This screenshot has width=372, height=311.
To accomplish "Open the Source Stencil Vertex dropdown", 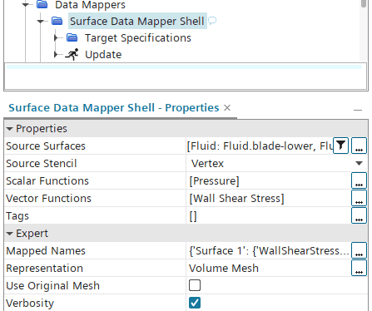I will [276, 163].
